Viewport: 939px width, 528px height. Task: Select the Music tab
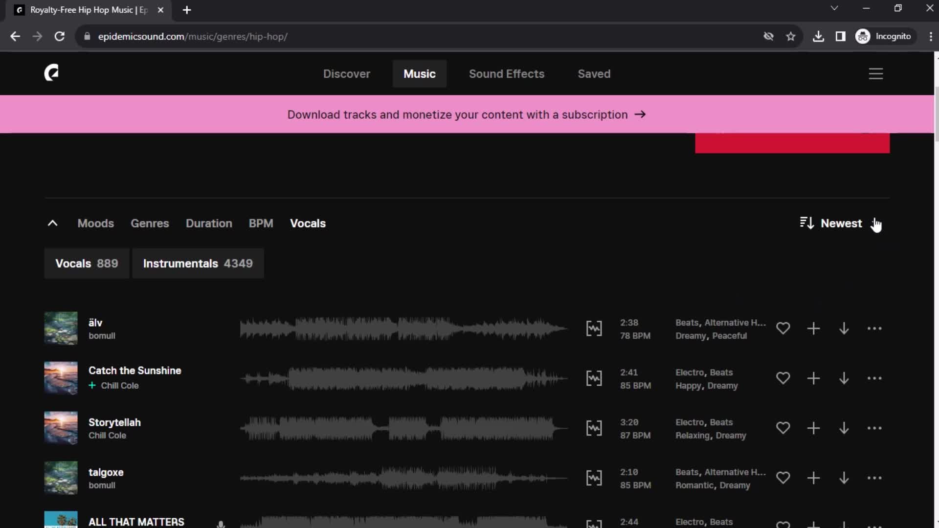[419, 74]
